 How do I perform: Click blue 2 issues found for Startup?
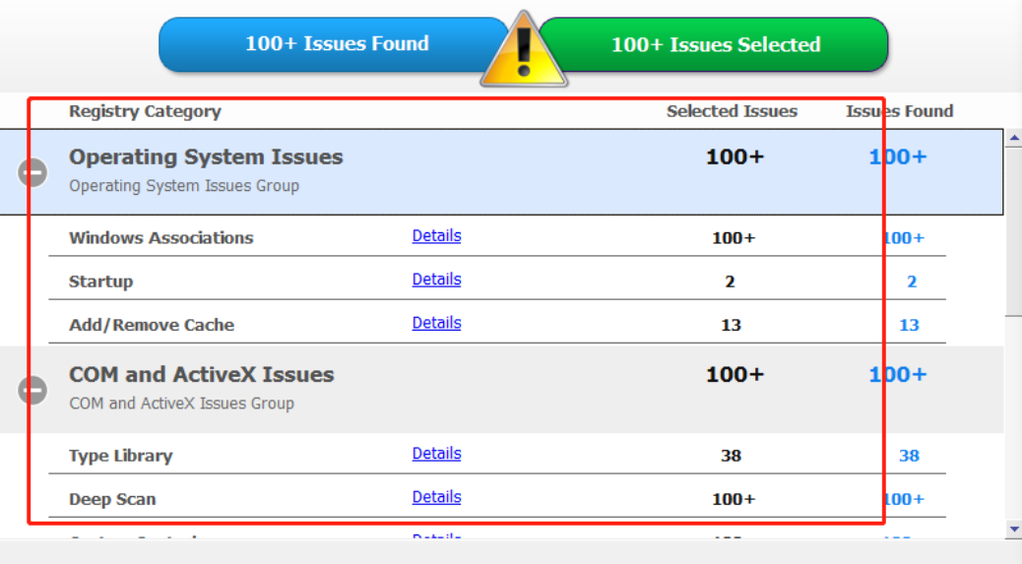coord(912,282)
